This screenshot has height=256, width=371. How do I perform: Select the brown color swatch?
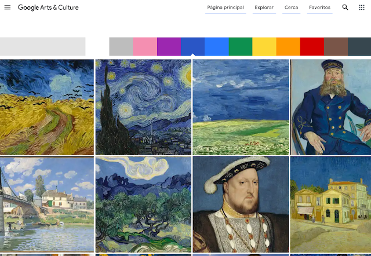click(x=336, y=46)
